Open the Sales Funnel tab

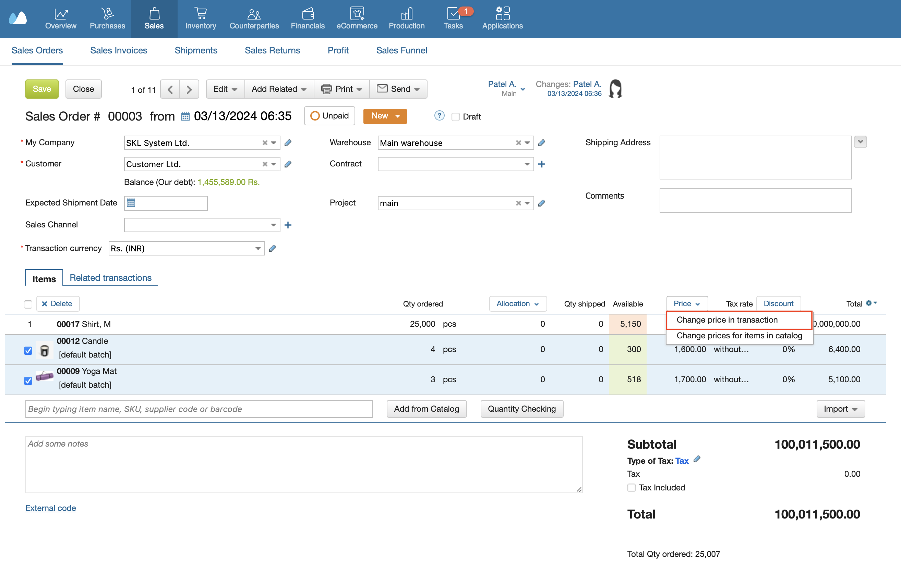(x=401, y=51)
